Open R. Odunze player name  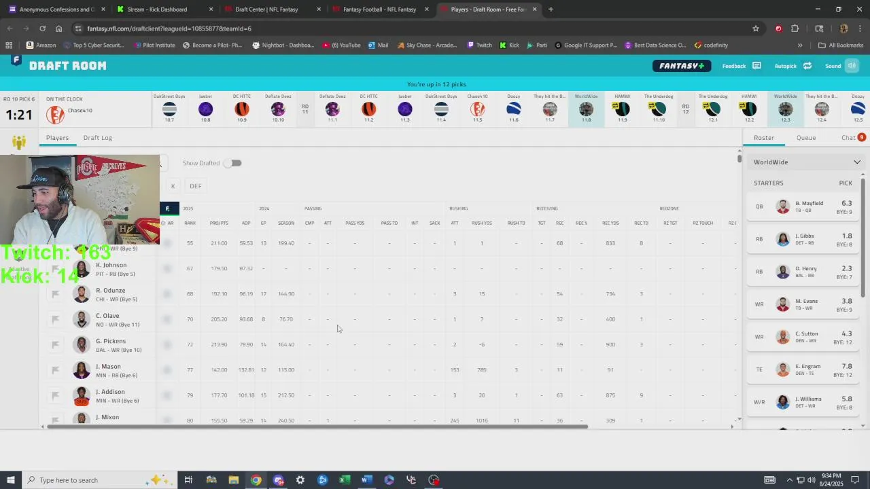pyautogui.click(x=110, y=291)
